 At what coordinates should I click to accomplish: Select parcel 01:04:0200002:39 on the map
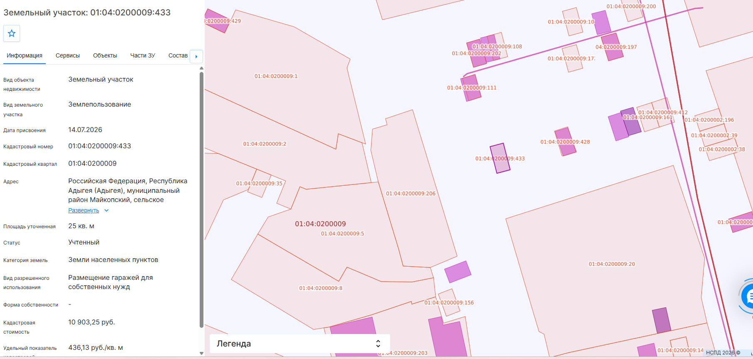pyautogui.click(x=714, y=135)
